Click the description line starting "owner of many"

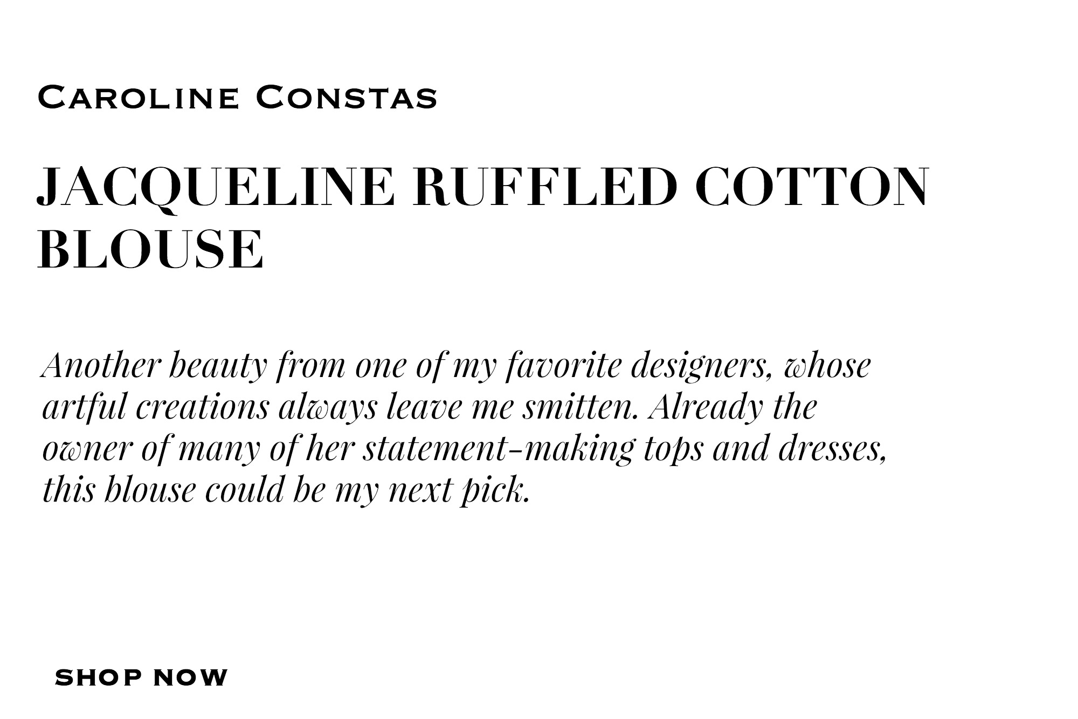(x=465, y=449)
